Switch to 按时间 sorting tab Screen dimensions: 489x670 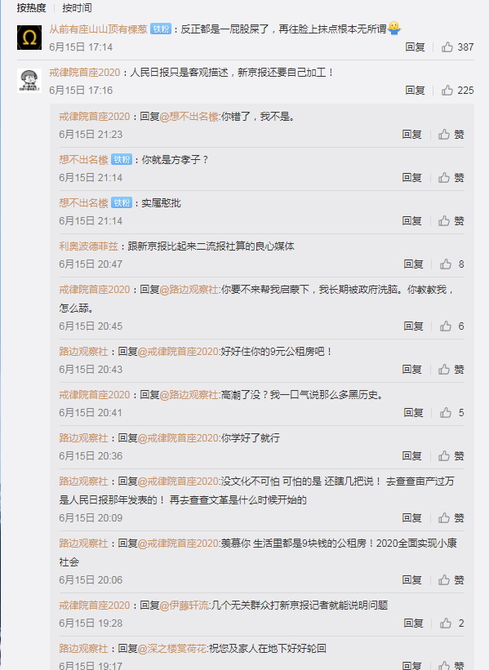click(x=77, y=7)
